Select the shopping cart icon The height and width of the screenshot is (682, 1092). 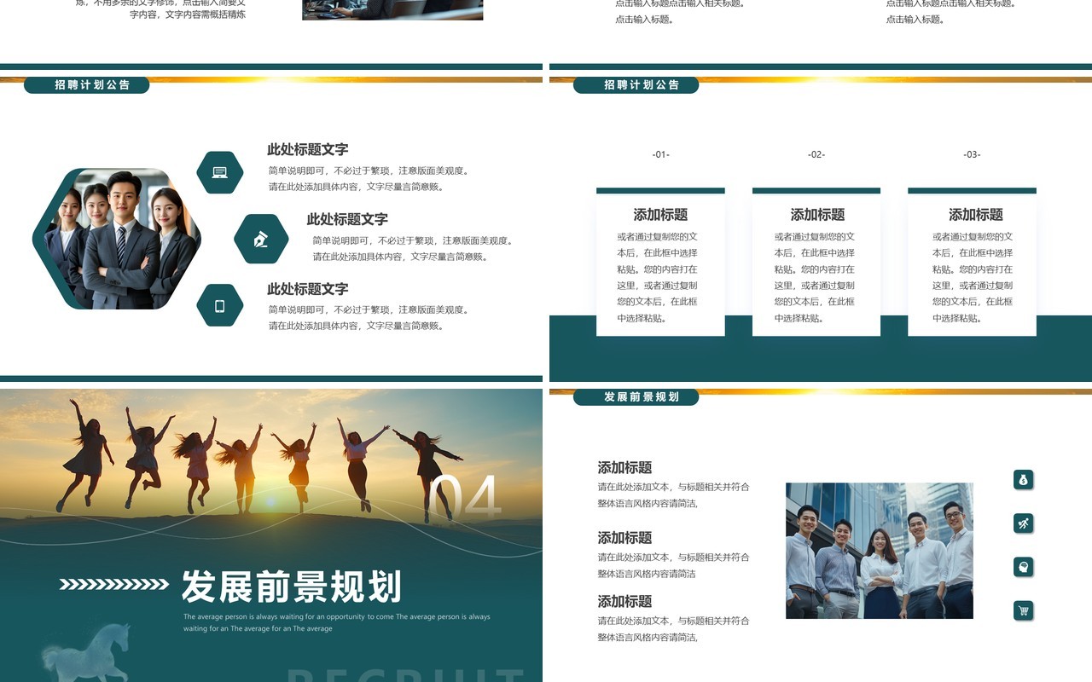tap(1024, 610)
